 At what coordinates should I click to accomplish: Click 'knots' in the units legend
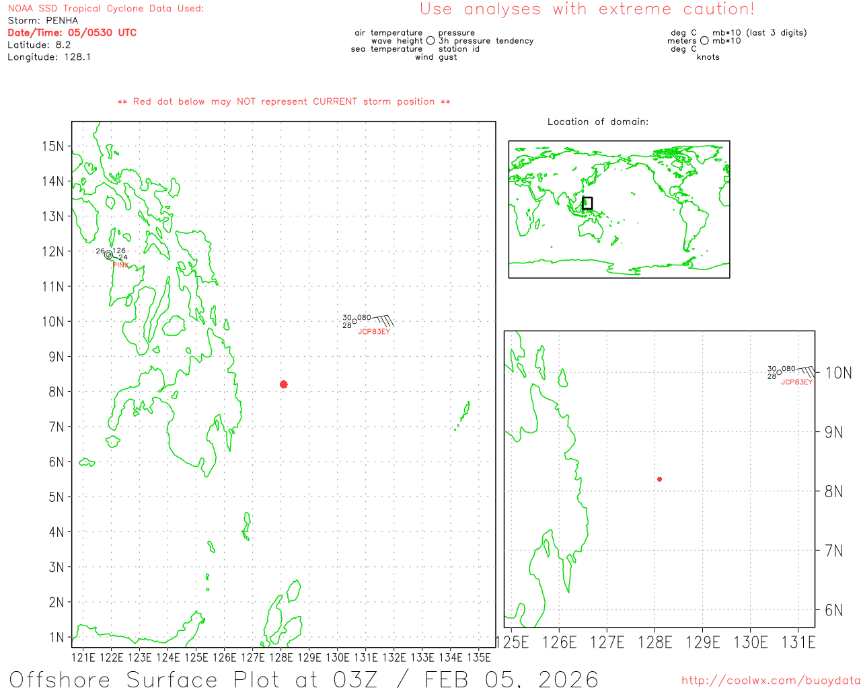708,56
